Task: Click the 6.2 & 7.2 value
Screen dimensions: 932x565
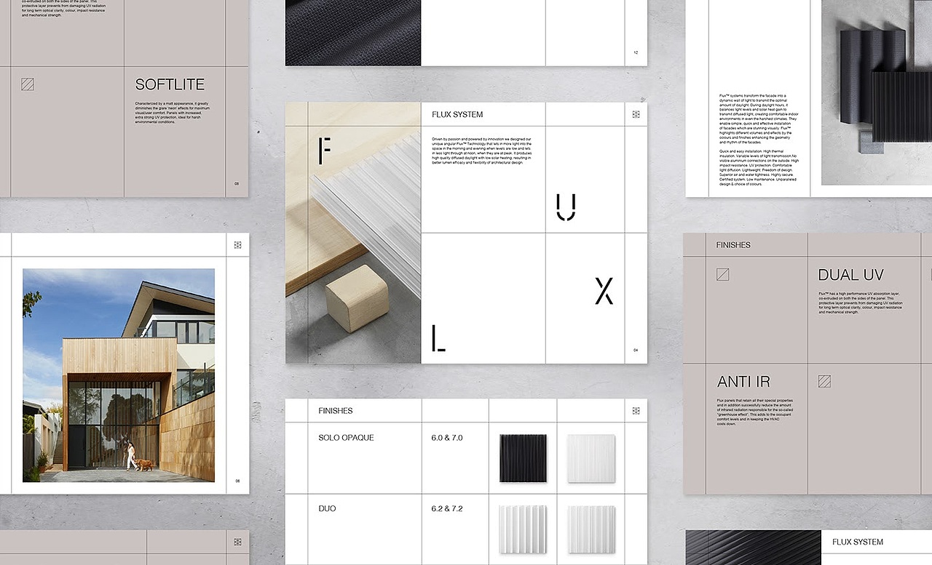Action: [x=446, y=508]
